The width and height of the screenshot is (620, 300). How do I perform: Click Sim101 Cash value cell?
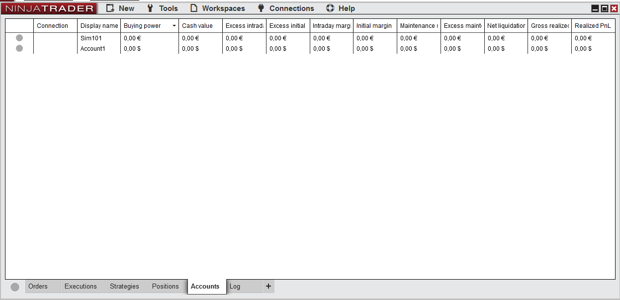(x=200, y=38)
